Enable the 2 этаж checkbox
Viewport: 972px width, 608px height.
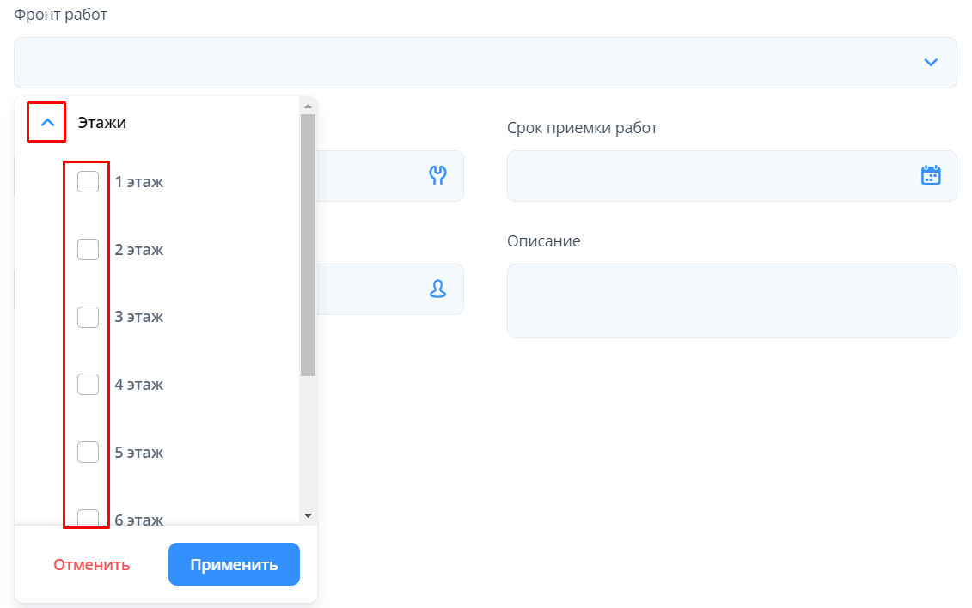pos(88,250)
